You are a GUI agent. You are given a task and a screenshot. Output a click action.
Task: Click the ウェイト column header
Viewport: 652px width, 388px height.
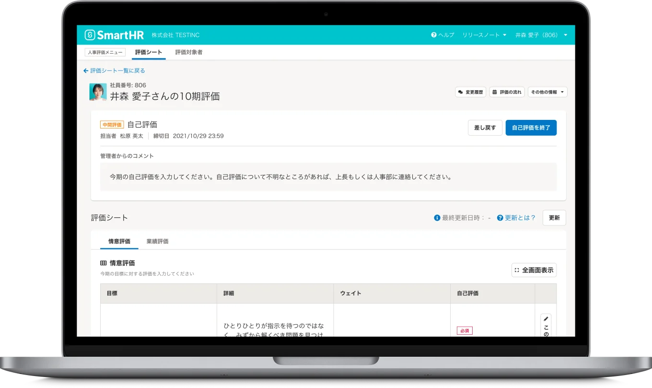tap(392, 294)
